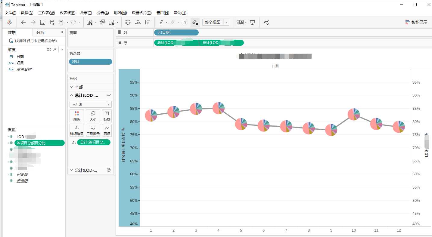This screenshot has height=237, width=432.
Task: Click the share workbook icon
Action: click(266, 22)
